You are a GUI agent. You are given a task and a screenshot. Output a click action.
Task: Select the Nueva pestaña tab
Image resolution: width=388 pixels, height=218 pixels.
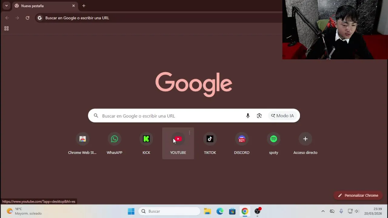click(x=45, y=6)
